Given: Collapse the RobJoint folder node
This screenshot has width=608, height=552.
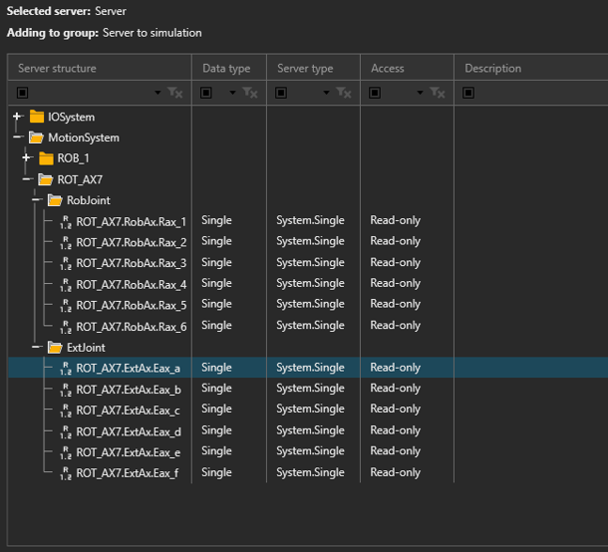Looking at the screenshot, I should click(x=36, y=200).
